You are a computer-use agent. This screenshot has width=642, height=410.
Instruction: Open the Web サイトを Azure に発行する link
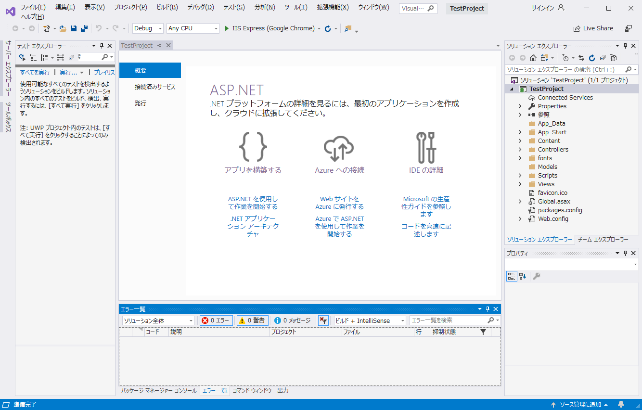coord(339,203)
